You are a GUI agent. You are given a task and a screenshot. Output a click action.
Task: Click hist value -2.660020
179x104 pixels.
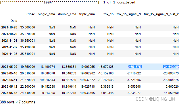(172, 87)
